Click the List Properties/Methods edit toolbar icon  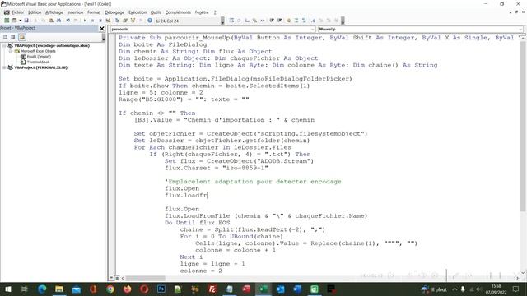[231, 21]
